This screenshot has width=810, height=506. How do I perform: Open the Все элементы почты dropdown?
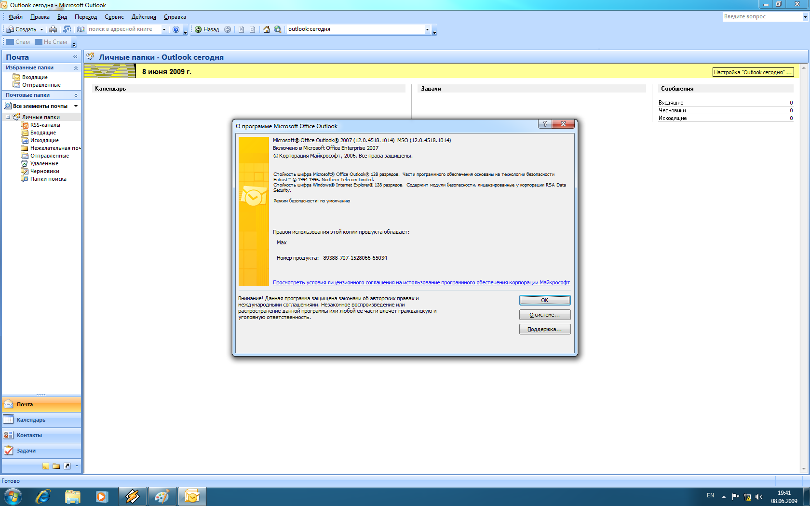click(76, 106)
